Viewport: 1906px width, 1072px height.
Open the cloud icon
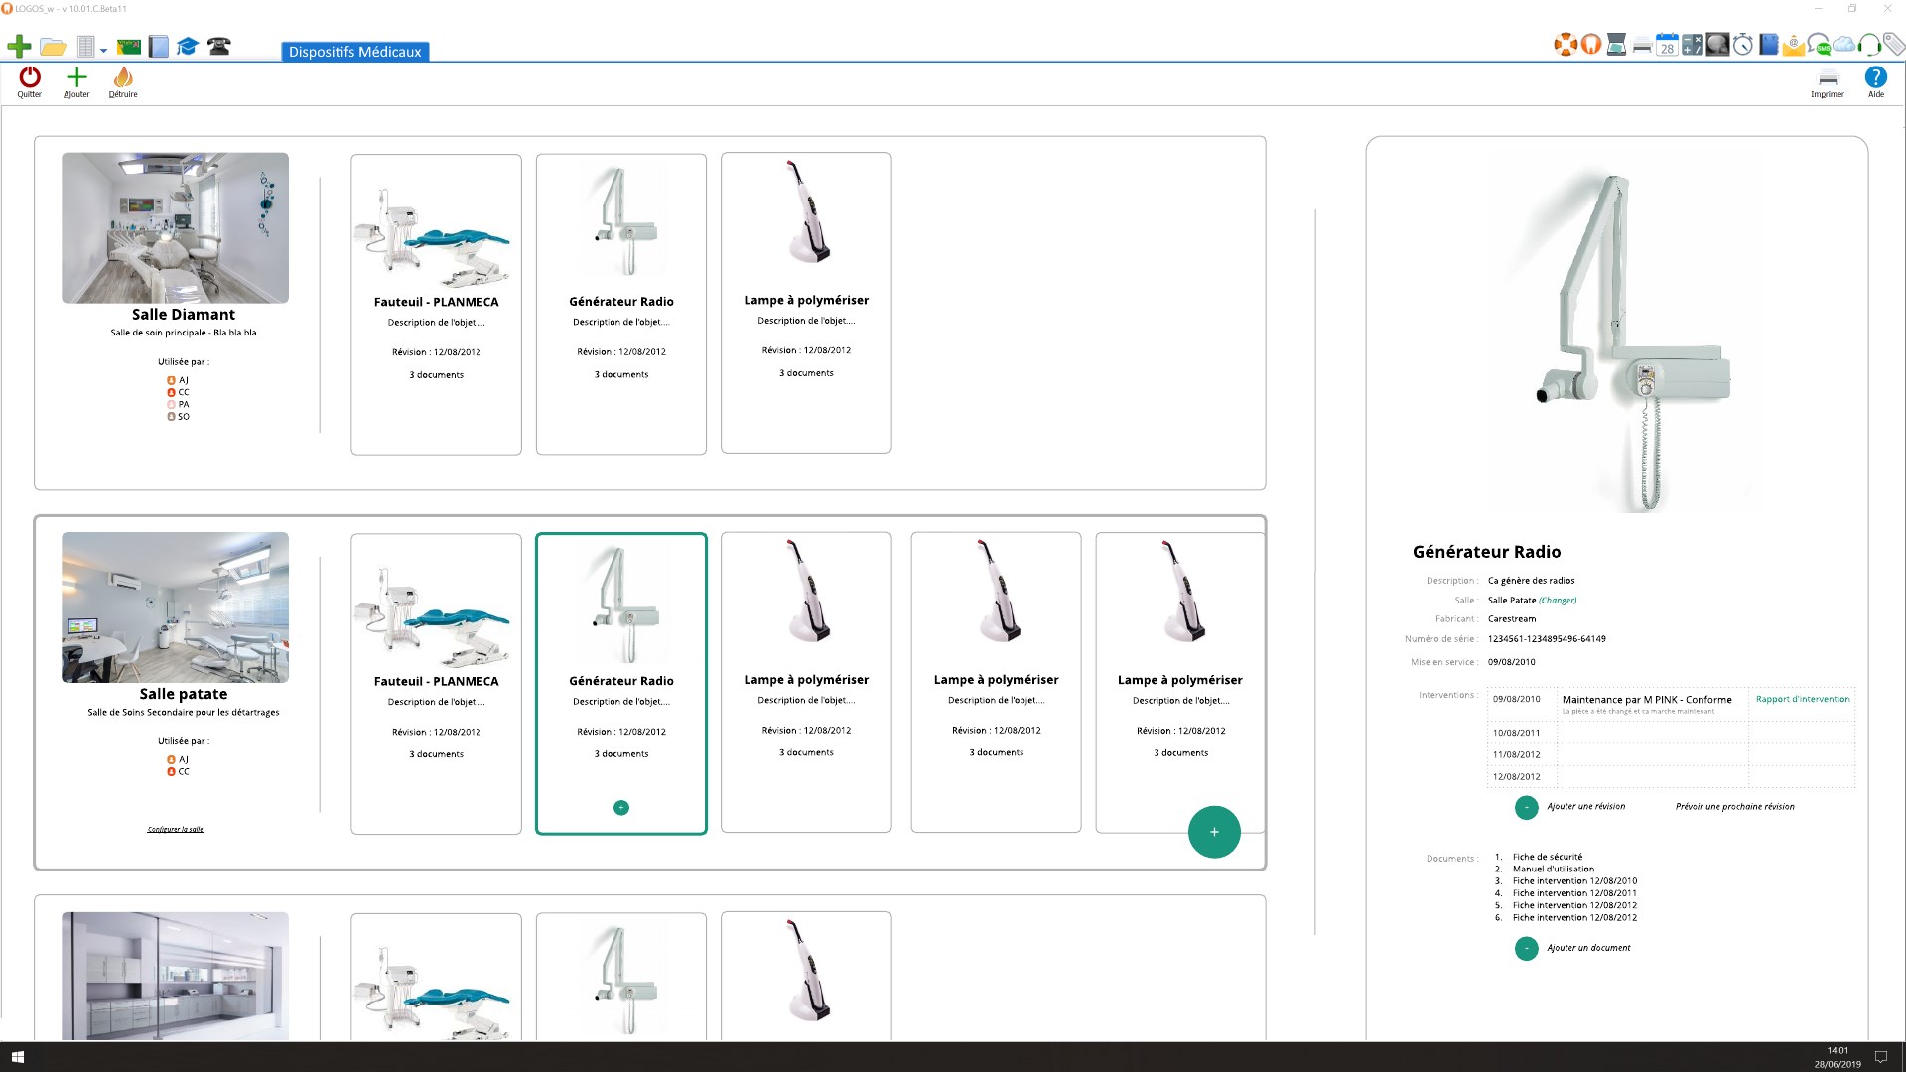[x=1844, y=45]
